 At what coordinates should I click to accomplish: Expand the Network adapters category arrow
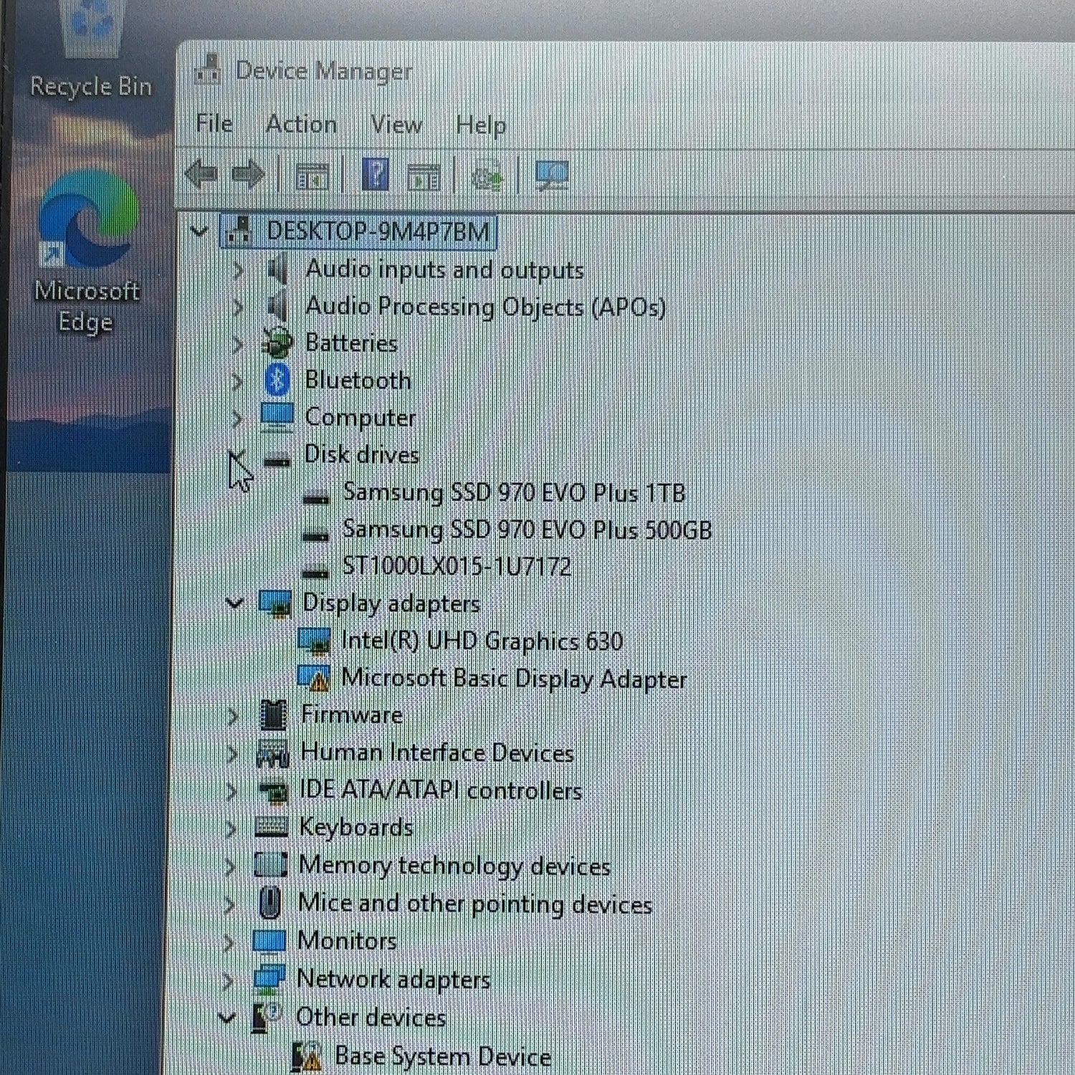tap(228, 980)
